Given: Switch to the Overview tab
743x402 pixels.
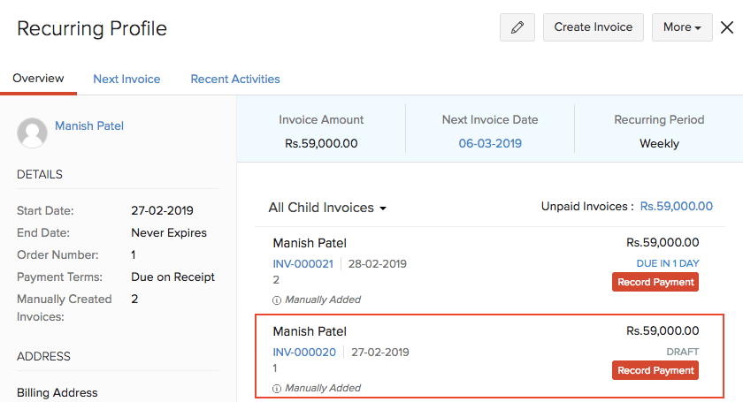Looking at the screenshot, I should [38, 79].
